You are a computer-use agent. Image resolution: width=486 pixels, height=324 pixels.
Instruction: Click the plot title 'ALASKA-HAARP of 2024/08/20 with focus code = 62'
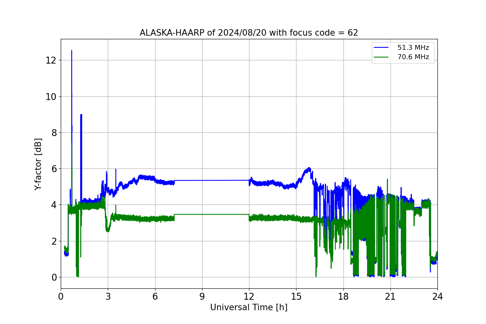pyautogui.click(x=249, y=33)
